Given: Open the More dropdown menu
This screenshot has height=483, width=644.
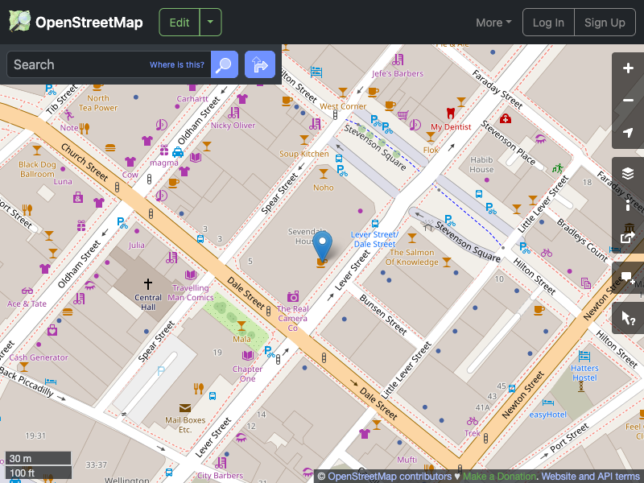Looking at the screenshot, I should [493, 23].
